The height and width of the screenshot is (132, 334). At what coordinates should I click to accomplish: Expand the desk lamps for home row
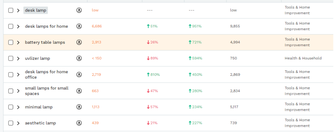pos(18,26)
